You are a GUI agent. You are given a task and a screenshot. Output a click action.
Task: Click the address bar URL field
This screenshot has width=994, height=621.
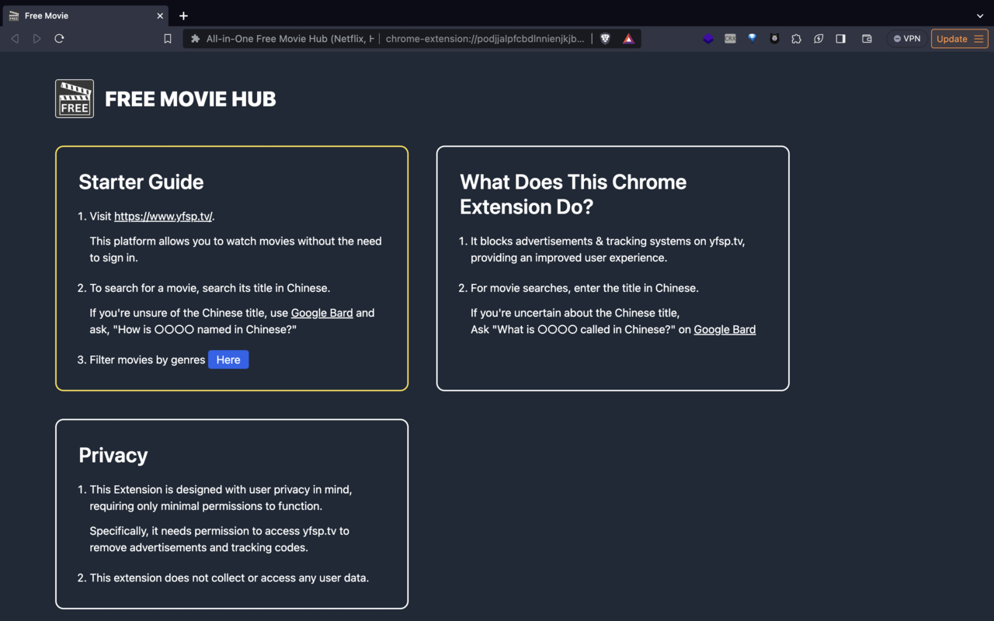coord(485,39)
